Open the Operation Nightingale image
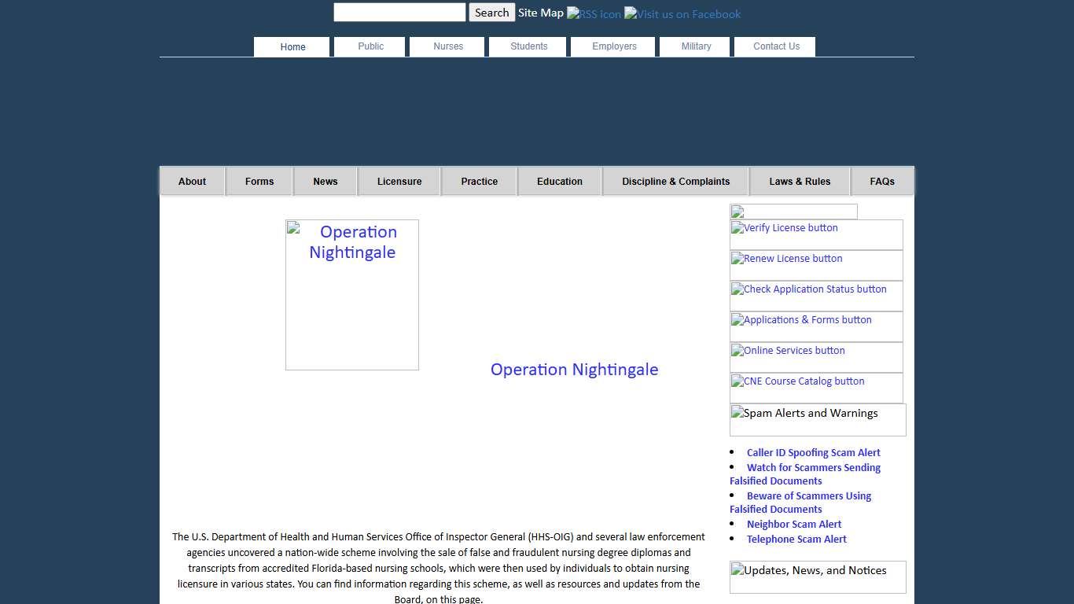This screenshot has width=1074, height=604. pyautogui.click(x=351, y=294)
